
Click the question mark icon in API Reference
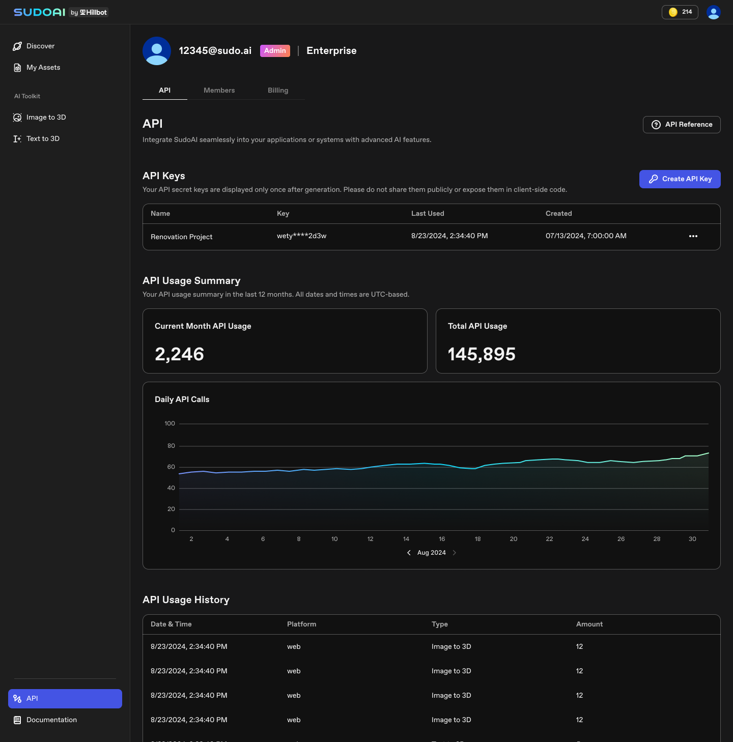coord(656,125)
